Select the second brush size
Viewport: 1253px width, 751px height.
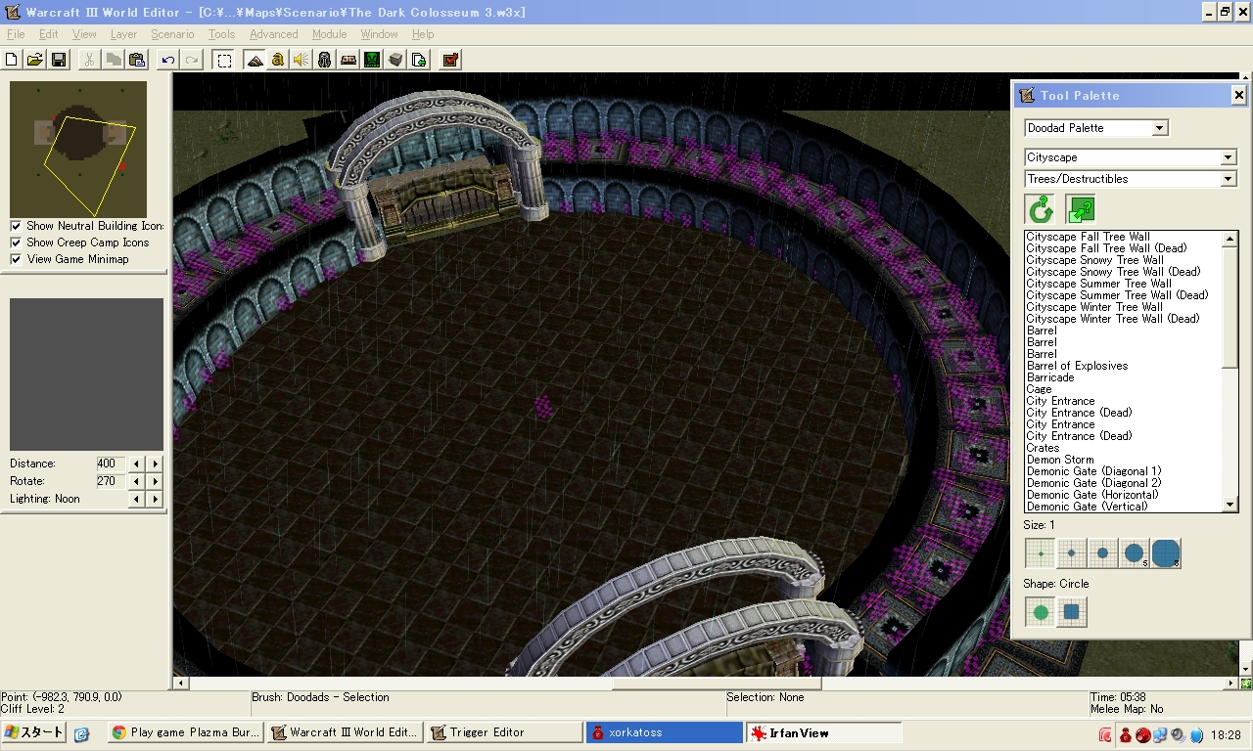coord(1071,553)
